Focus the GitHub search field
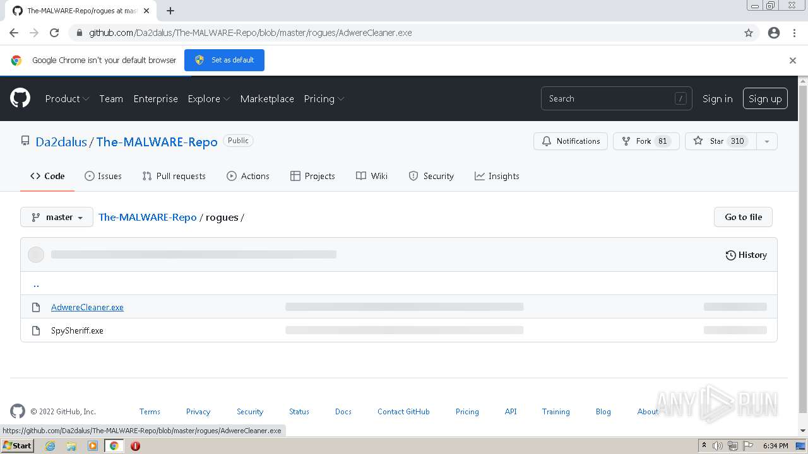 coord(616,98)
